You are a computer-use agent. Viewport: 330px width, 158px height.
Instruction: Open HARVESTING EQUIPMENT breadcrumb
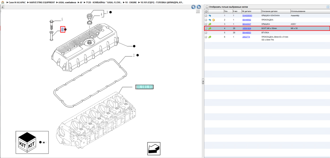point(42,2)
